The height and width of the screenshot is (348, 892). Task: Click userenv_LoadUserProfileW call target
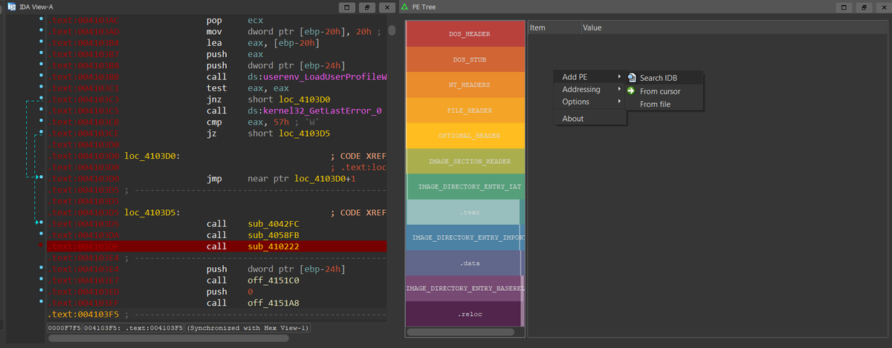(x=317, y=76)
